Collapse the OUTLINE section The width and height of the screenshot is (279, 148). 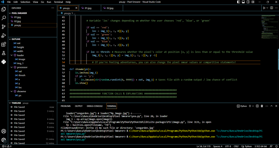(x=9, y=39)
